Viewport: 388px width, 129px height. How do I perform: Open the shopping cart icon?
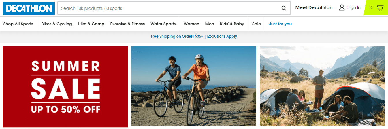coord(381,8)
